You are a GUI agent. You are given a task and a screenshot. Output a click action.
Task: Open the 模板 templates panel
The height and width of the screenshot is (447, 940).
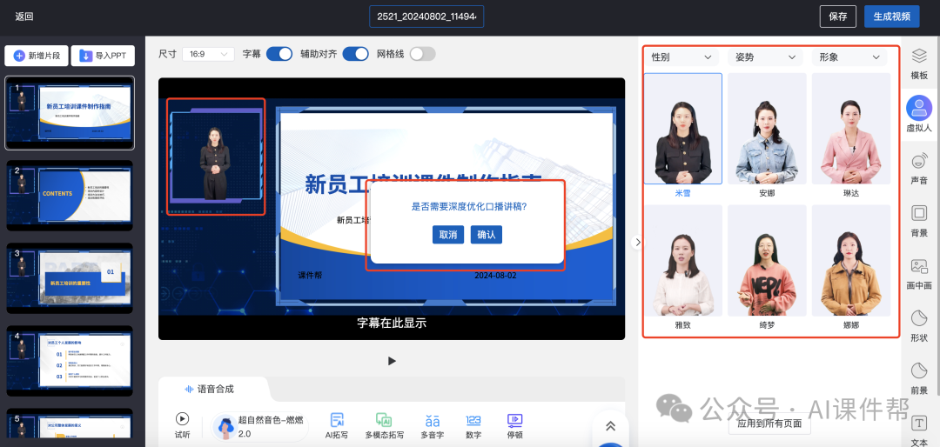pyautogui.click(x=919, y=64)
